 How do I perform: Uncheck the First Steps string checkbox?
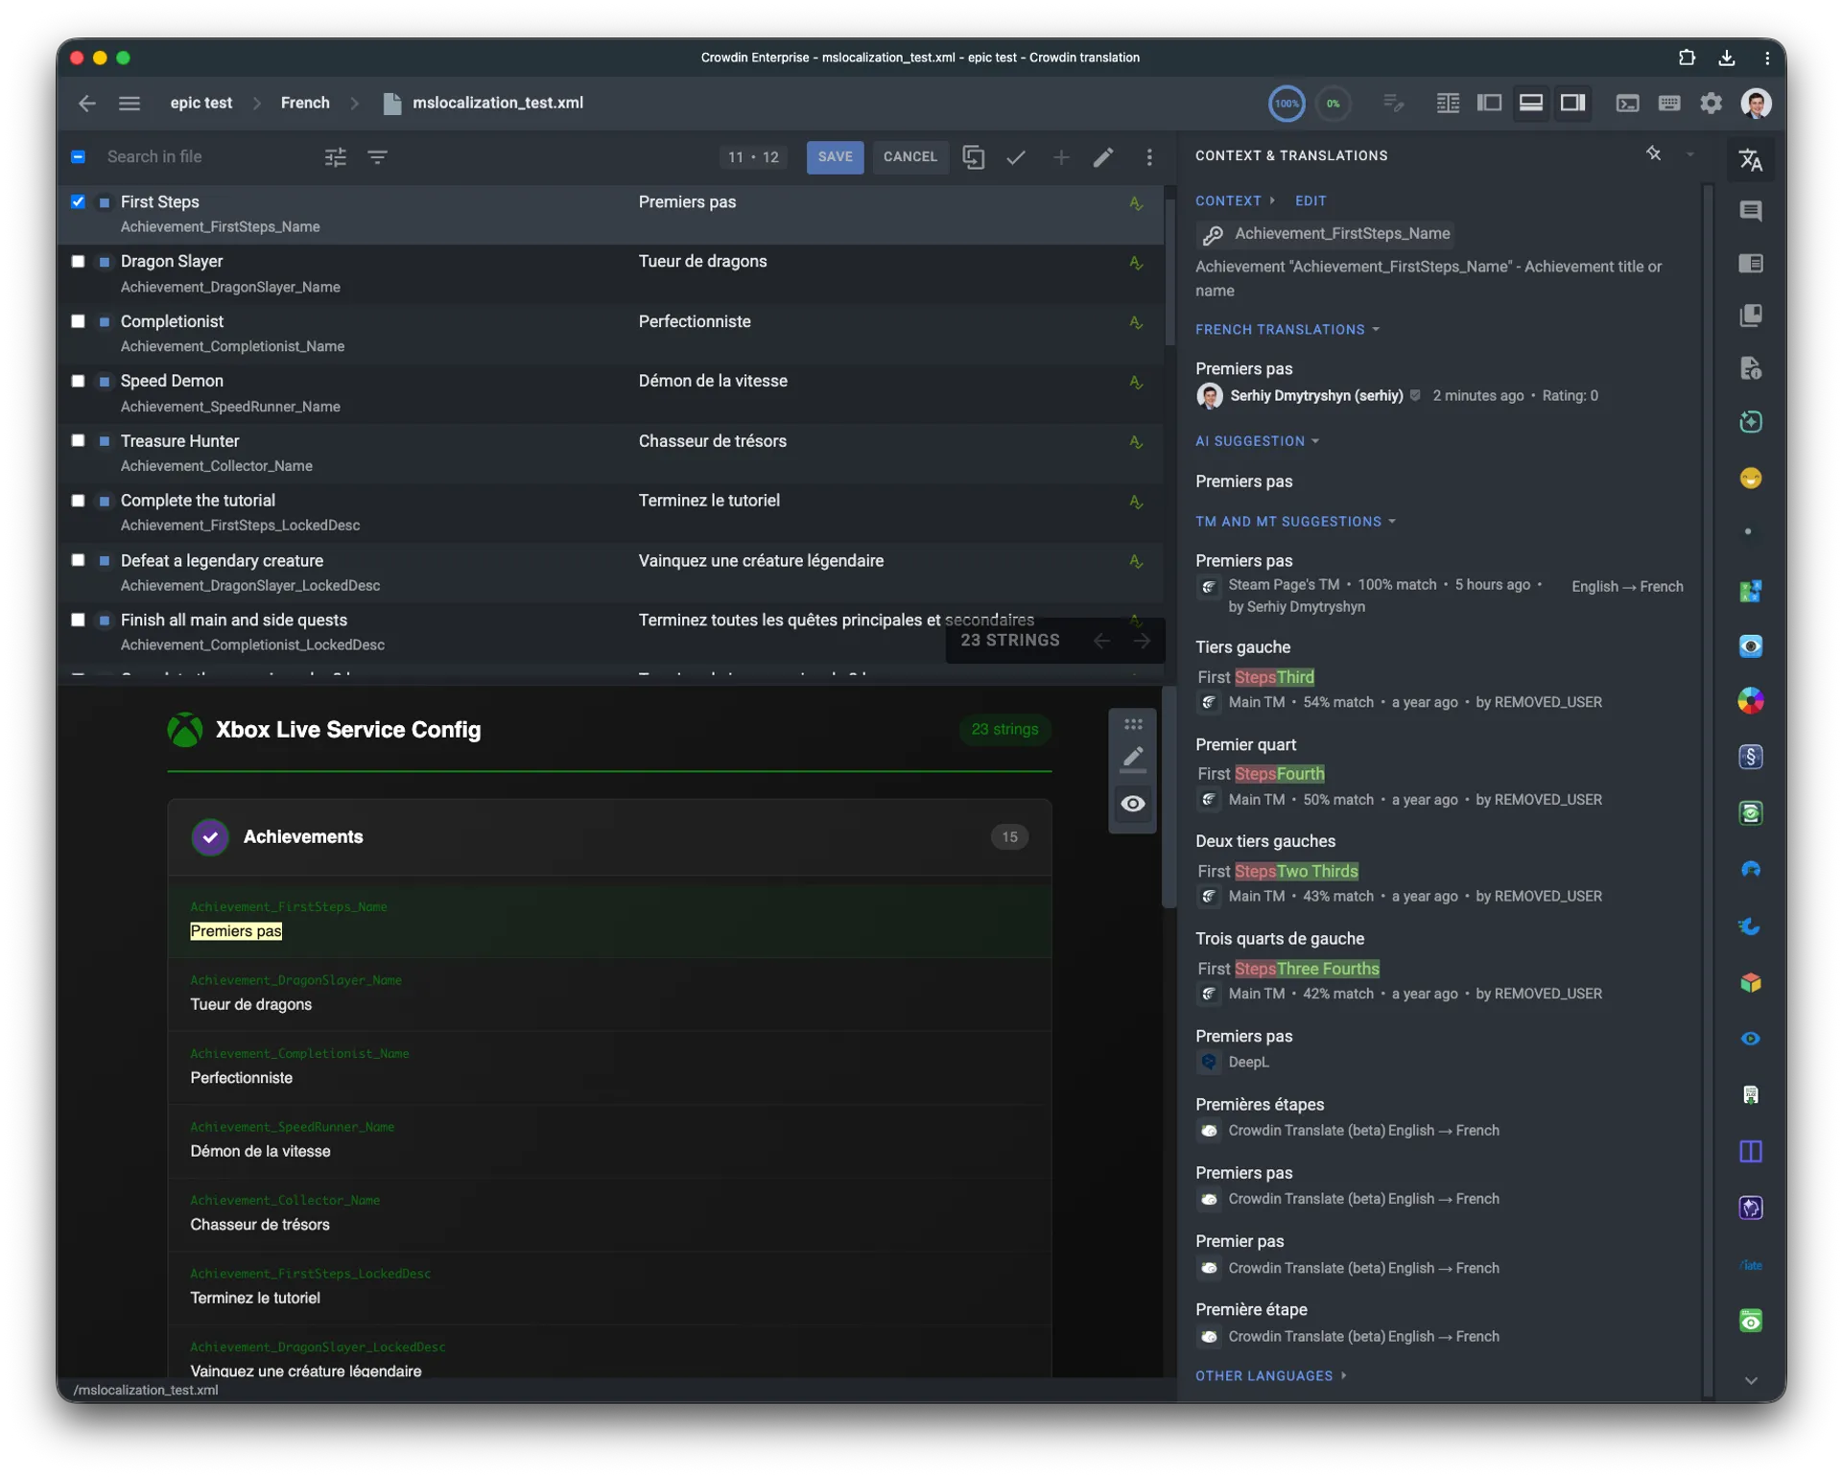coord(79,202)
